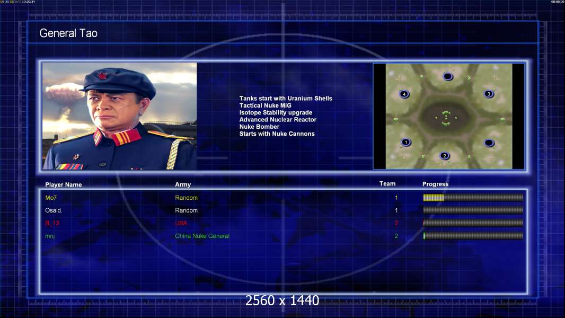This screenshot has width=565, height=318.
Task: Click the 'Progress' column header
Action: coord(435,184)
